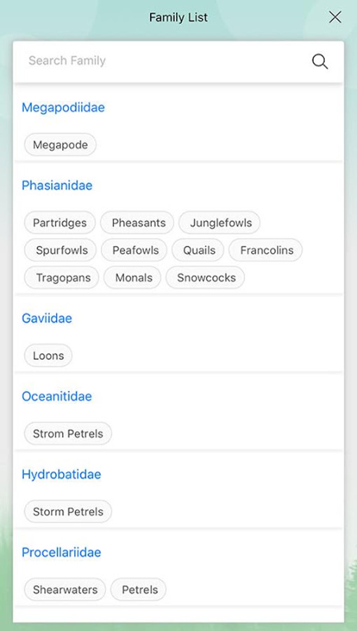The width and height of the screenshot is (357, 631).
Task: Select the Junglefowls chip
Action: tap(221, 223)
